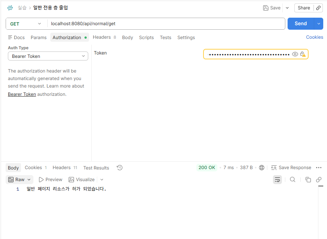The image size is (327, 239).
Task: Click the token lock warning icon
Action: click(x=303, y=54)
